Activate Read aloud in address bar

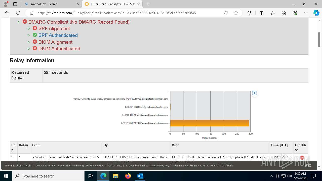click(x=226, y=13)
